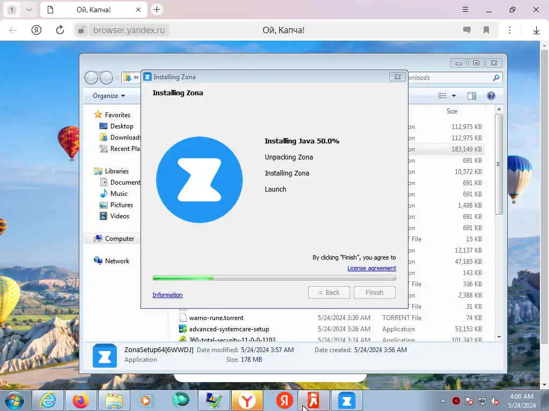Go back in the Yandex browser
This screenshot has width=549, height=411.
(13, 31)
